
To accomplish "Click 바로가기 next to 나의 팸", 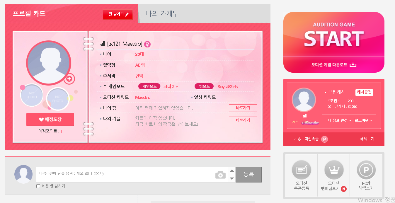I will tap(243, 108).
